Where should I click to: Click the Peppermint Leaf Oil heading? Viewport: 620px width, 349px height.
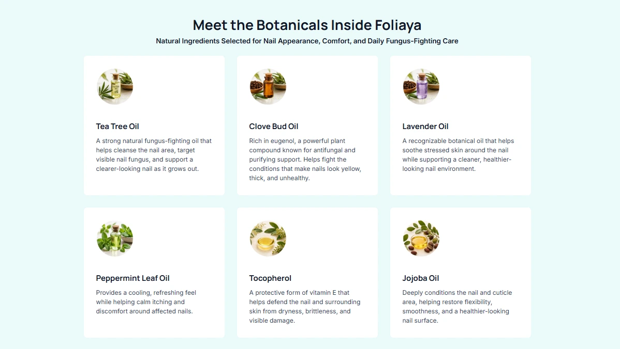pyautogui.click(x=132, y=278)
